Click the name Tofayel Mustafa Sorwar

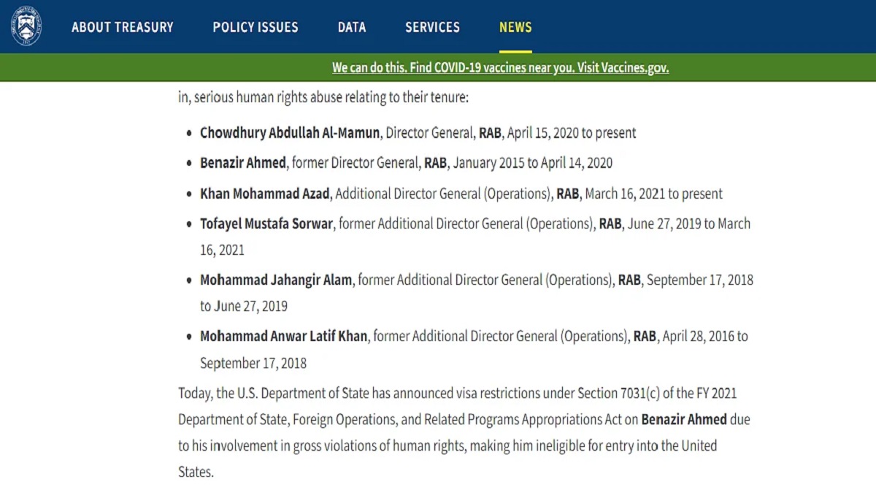pyautogui.click(x=266, y=223)
